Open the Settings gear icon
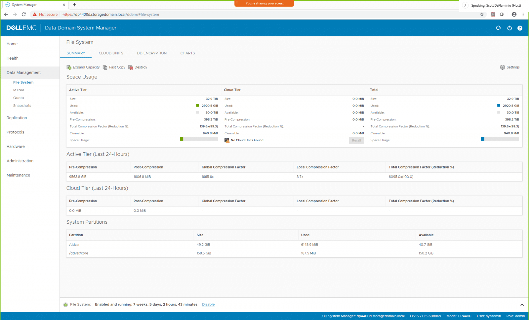This screenshot has height=320, width=529. 503,67
